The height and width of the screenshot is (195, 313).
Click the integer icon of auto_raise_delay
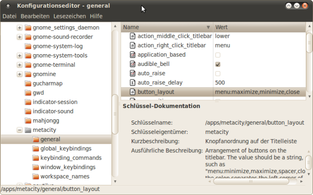pos(132,83)
